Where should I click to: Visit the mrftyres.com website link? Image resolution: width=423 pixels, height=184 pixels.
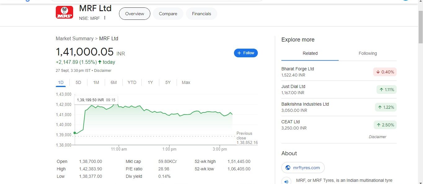click(x=303, y=168)
